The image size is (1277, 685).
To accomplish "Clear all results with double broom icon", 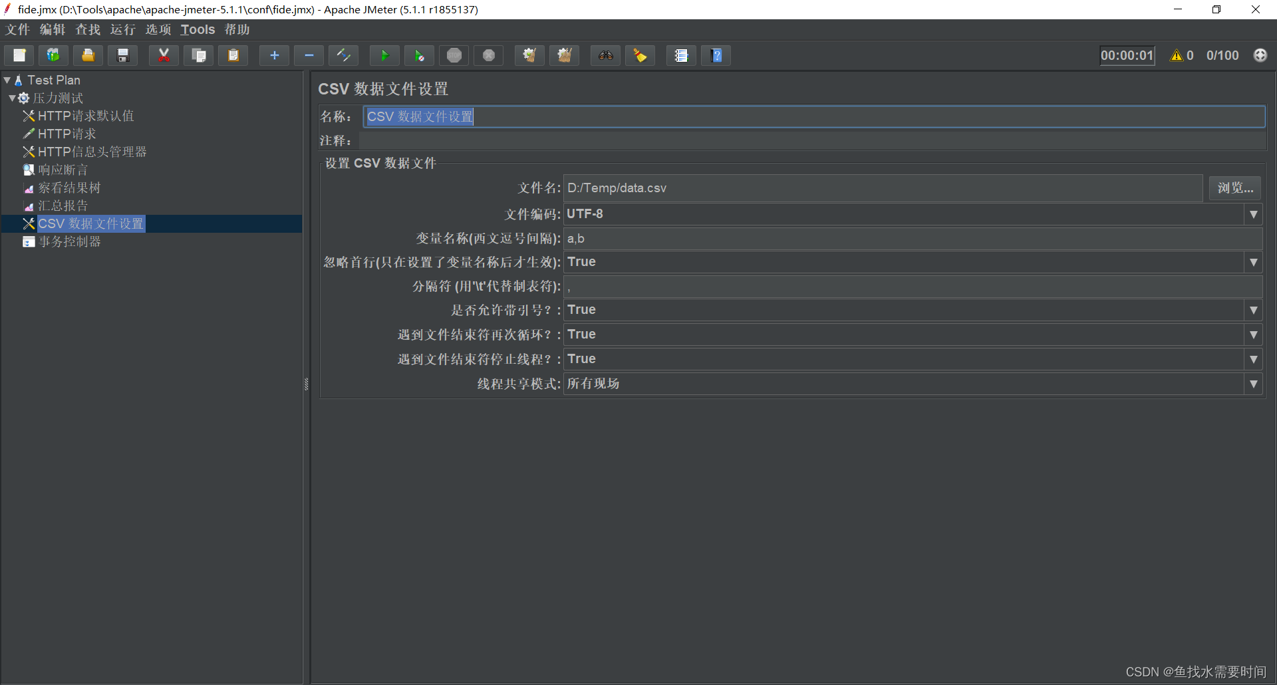I will tap(564, 55).
